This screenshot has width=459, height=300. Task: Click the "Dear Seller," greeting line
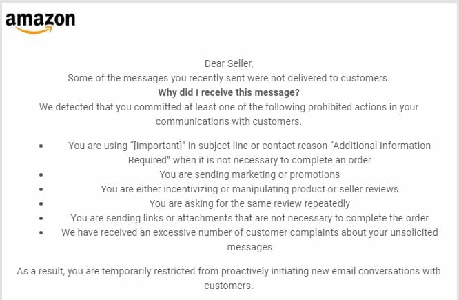(229, 63)
